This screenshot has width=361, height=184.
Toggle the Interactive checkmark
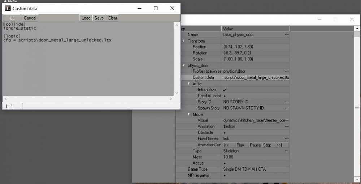point(225,90)
